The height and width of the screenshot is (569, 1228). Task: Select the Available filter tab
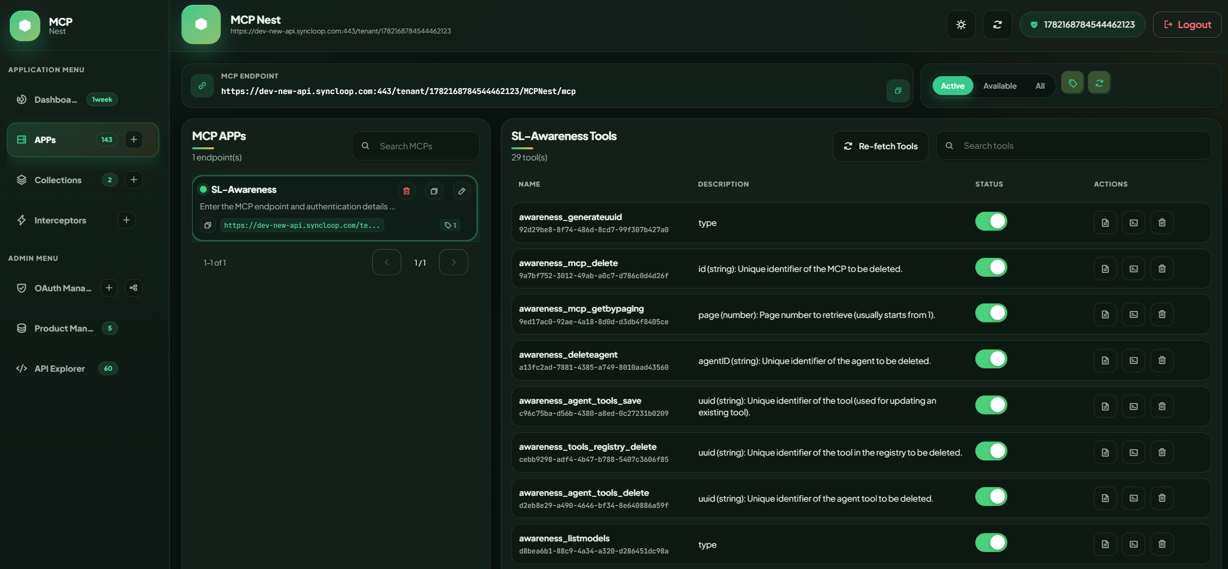(999, 86)
